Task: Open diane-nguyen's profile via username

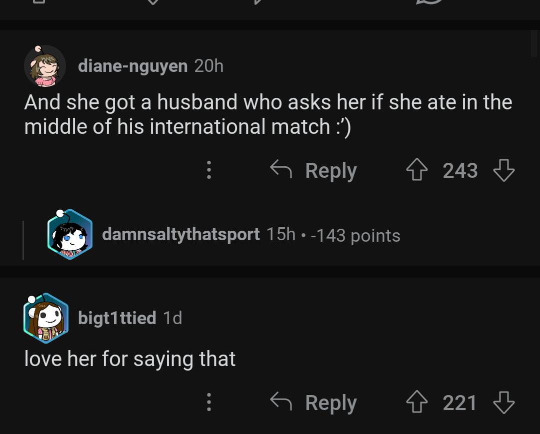Action: click(x=132, y=65)
